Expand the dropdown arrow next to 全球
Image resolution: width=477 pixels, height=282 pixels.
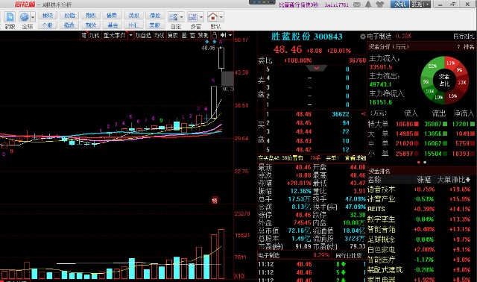(33, 17)
